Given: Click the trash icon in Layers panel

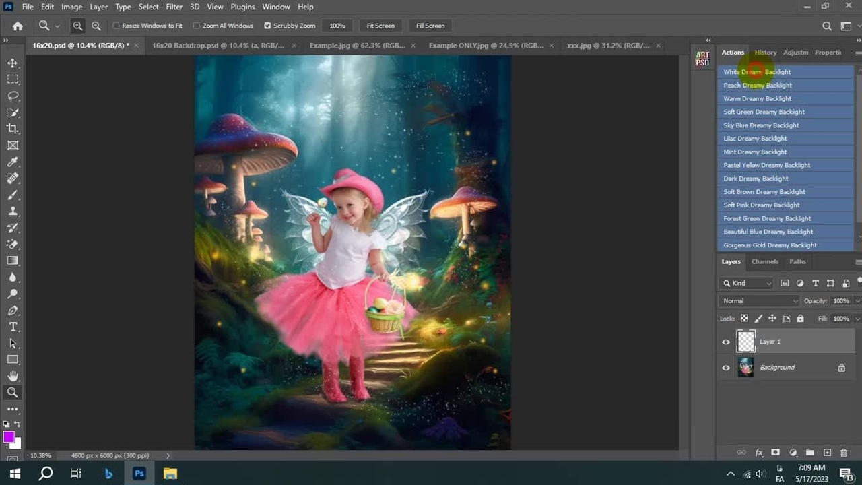Looking at the screenshot, I should point(844,453).
